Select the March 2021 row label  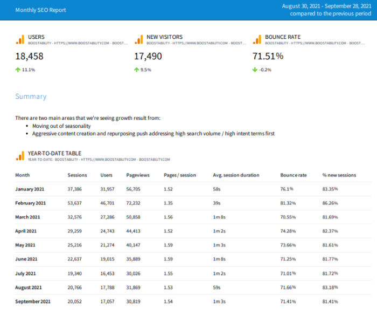click(27, 217)
